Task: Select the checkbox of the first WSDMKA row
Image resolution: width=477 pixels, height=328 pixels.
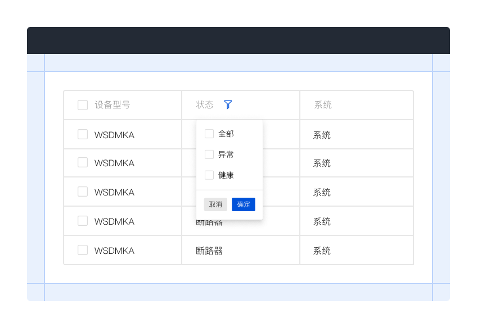Action: 83,134
